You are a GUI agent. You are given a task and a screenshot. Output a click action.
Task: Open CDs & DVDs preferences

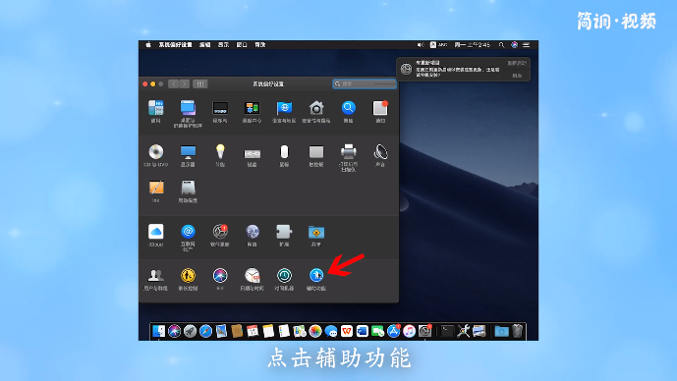tap(156, 152)
